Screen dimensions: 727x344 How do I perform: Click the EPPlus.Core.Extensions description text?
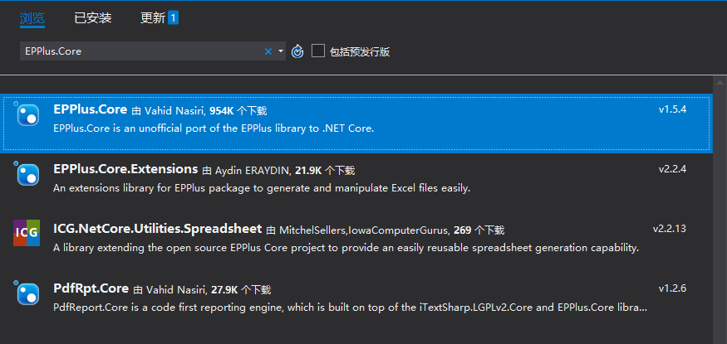[262, 188]
